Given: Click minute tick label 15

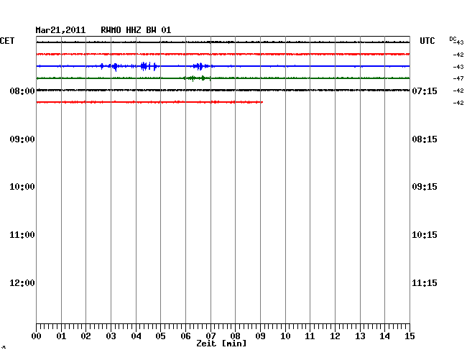Looking at the screenshot, I should click(410, 336).
